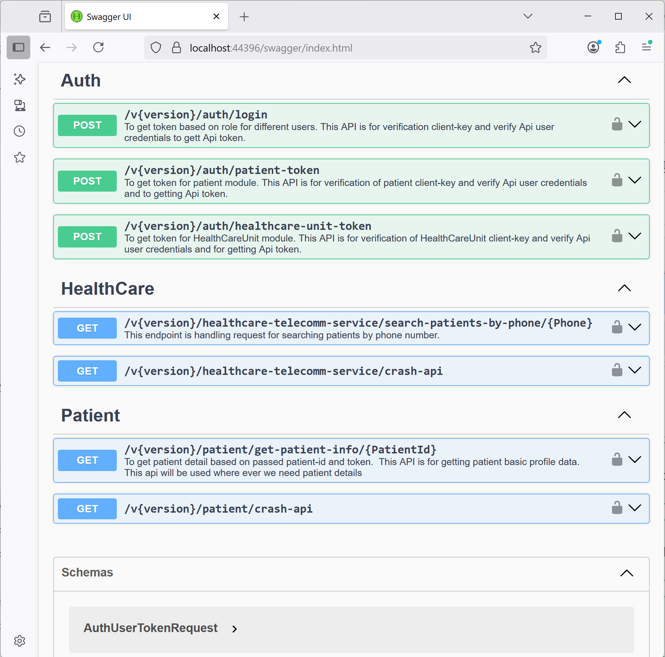Select the Swagger UI browser tab
This screenshot has height=657, width=665.
(x=146, y=17)
